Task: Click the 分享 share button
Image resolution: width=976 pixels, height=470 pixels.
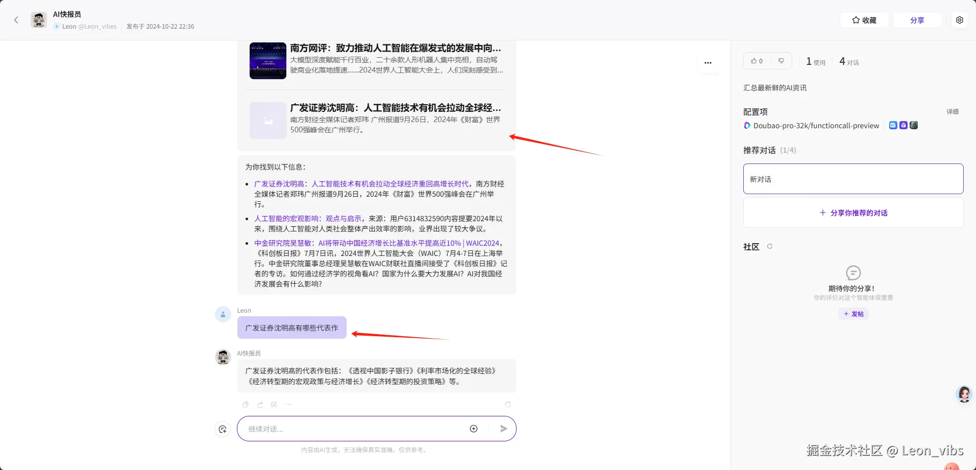Action: click(x=917, y=20)
